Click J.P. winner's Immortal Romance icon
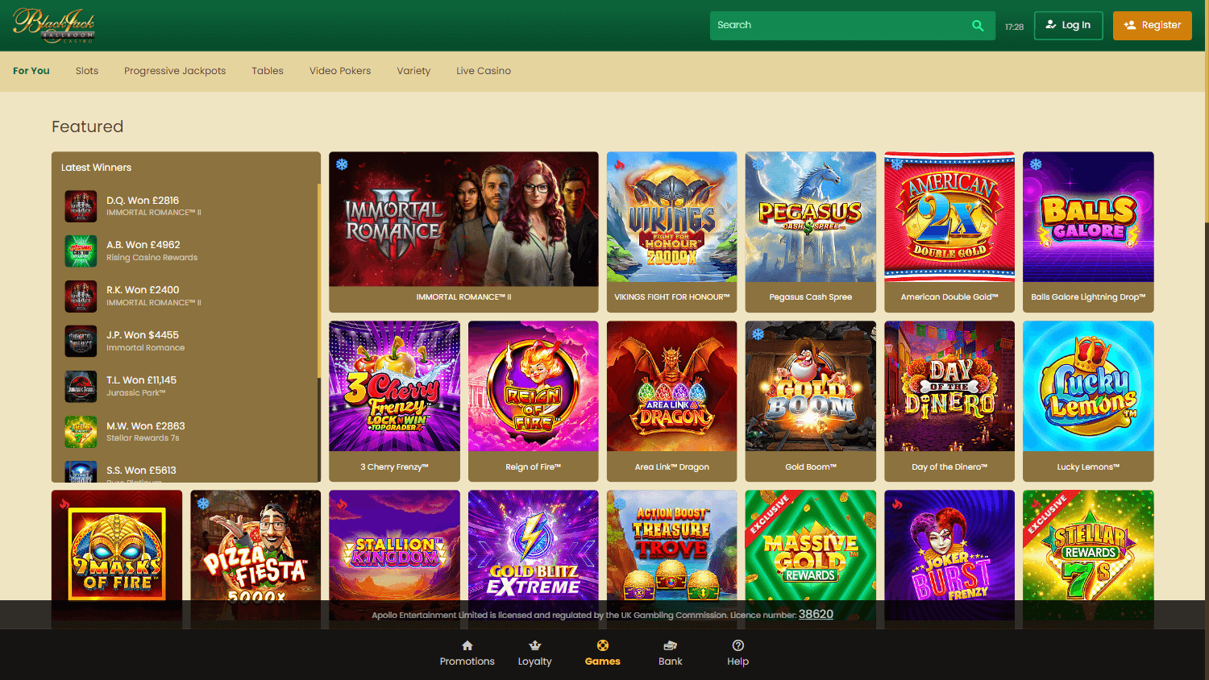Viewport: 1209px width, 680px height. pyautogui.click(x=81, y=341)
